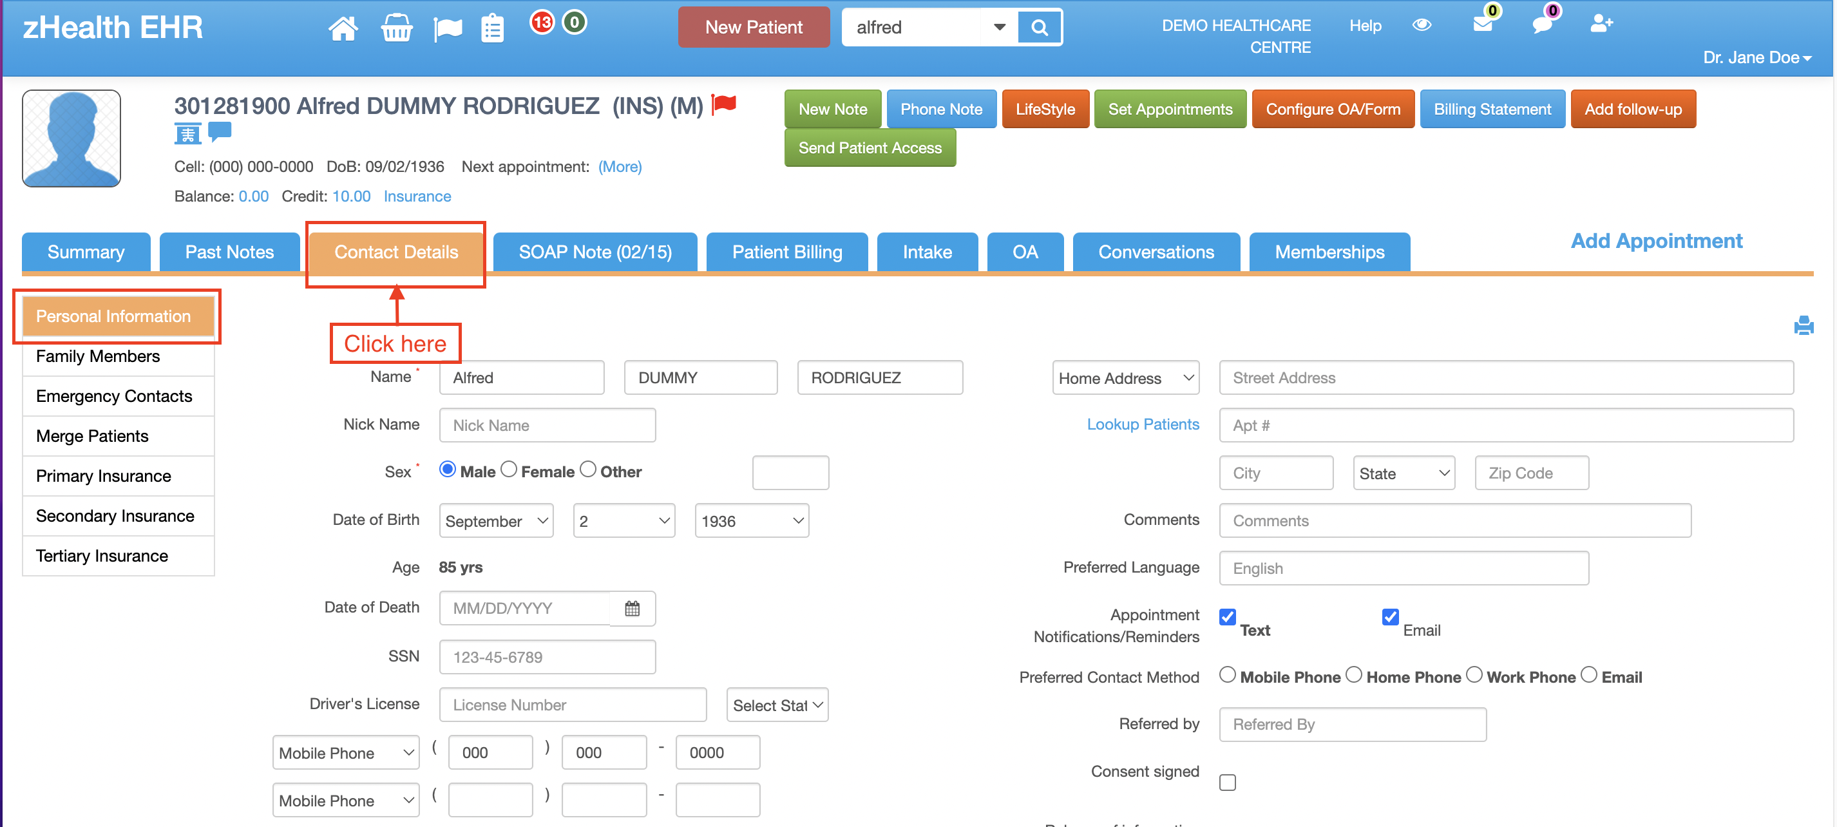The width and height of the screenshot is (1837, 827).
Task: Switch to the Past Notes tab
Action: click(x=229, y=252)
